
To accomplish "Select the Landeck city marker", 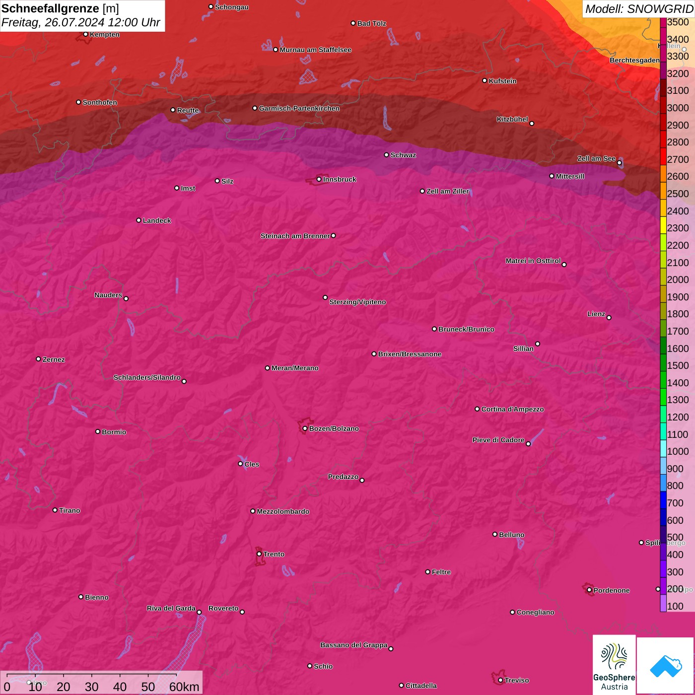I will click(x=139, y=220).
